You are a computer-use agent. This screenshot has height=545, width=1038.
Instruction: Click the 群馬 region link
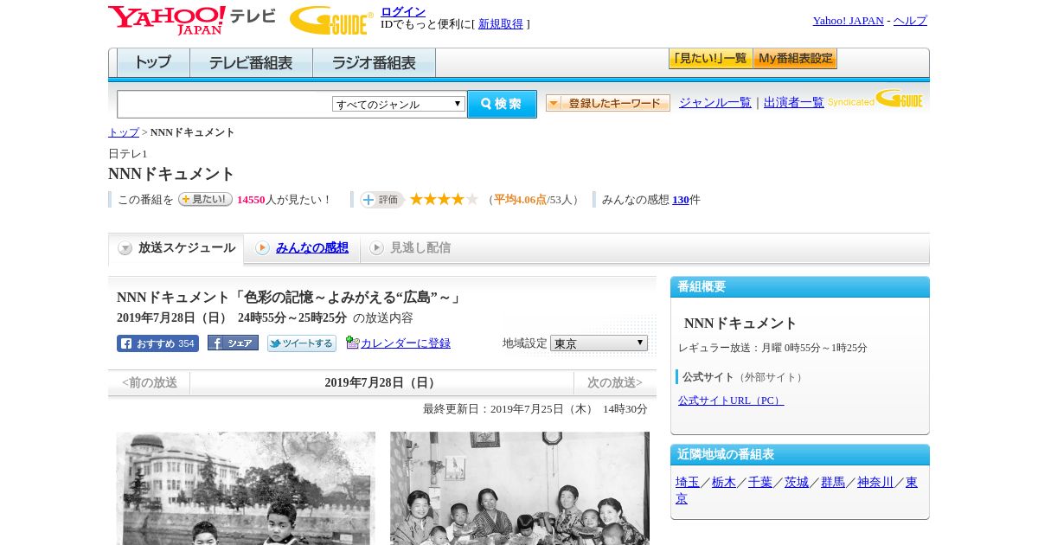tap(833, 483)
